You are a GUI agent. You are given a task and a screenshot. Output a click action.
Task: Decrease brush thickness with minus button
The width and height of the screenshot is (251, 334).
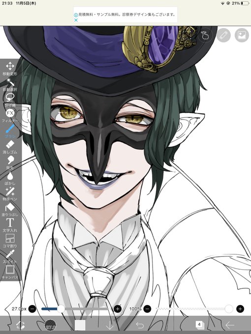point(32,309)
